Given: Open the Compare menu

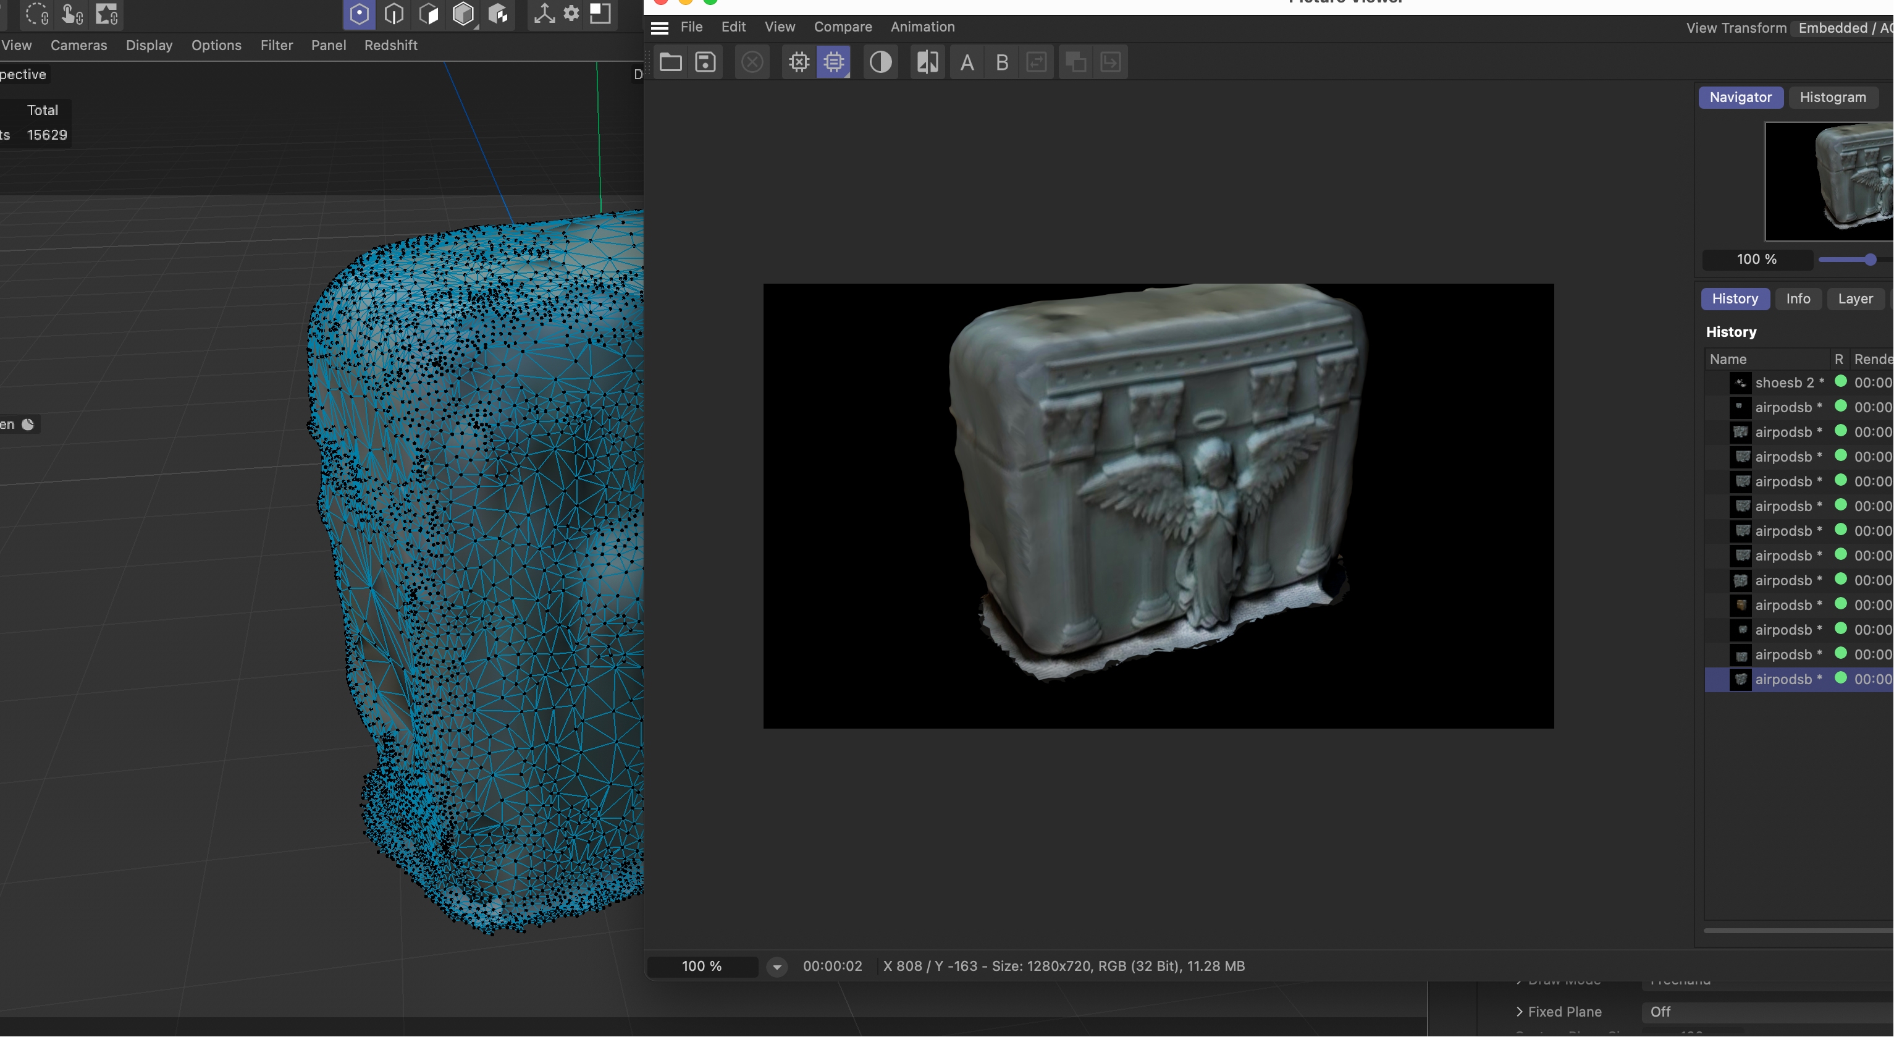Looking at the screenshot, I should click(x=843, y=27).
